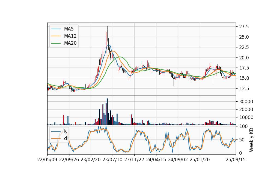Click the 20.0 price axis value
The height and width of the screenshot is (188, 262).
244,58
